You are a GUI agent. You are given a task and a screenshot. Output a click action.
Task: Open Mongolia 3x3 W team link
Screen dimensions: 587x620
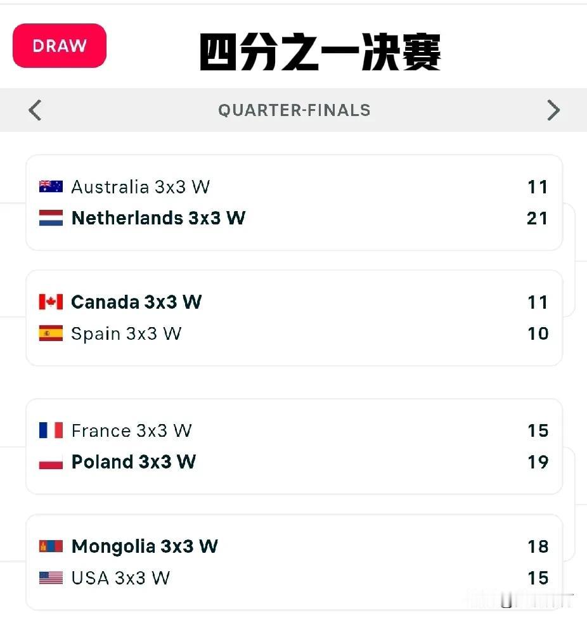[x=145, y=546]
